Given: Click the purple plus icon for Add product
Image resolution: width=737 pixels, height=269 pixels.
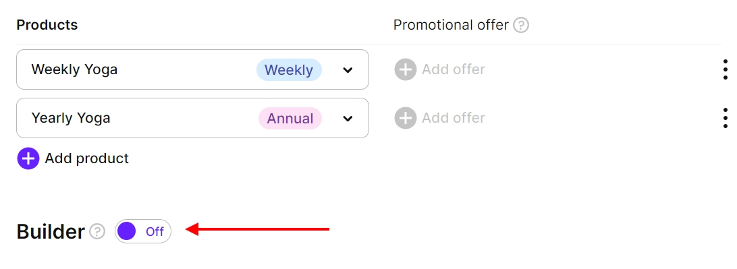Looking at the screenshot, I should (x=28, y=158).
